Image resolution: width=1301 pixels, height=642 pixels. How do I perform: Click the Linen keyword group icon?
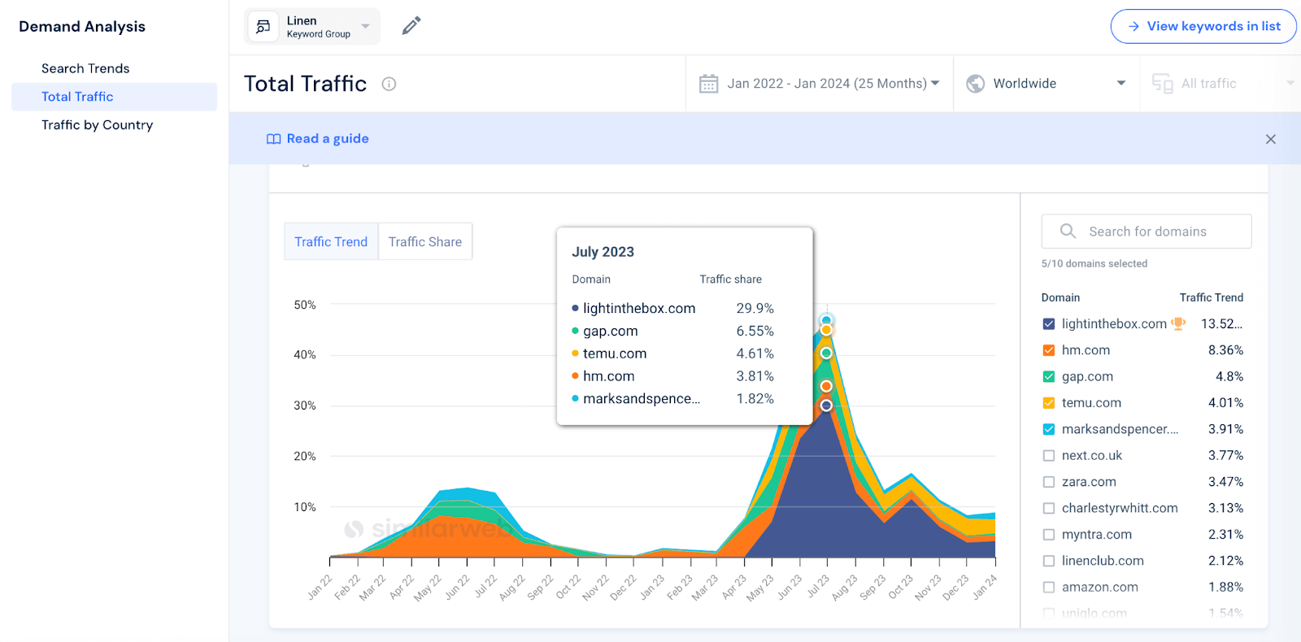[x=263, y=27]
